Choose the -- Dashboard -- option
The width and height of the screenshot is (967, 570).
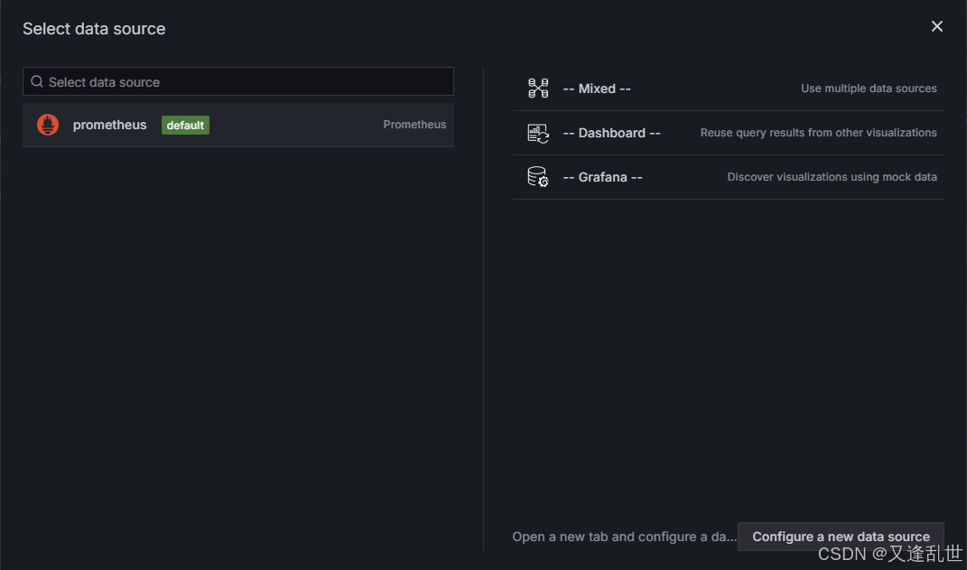point(729,134)
